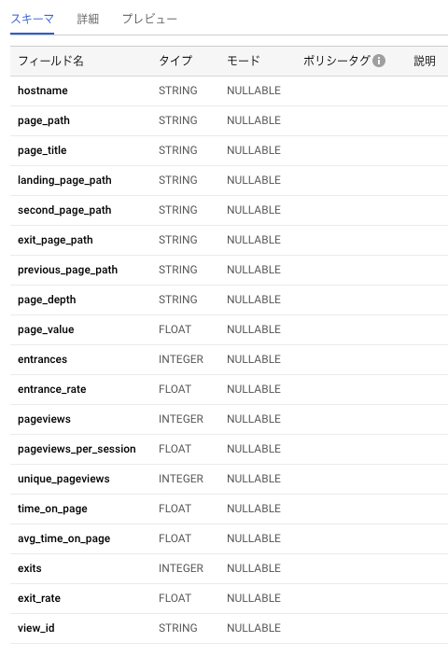Image resolution: width=448 pixels, height=656 pixels.
Task: Switch to the プレビュー tab
Action: (149, 20)
